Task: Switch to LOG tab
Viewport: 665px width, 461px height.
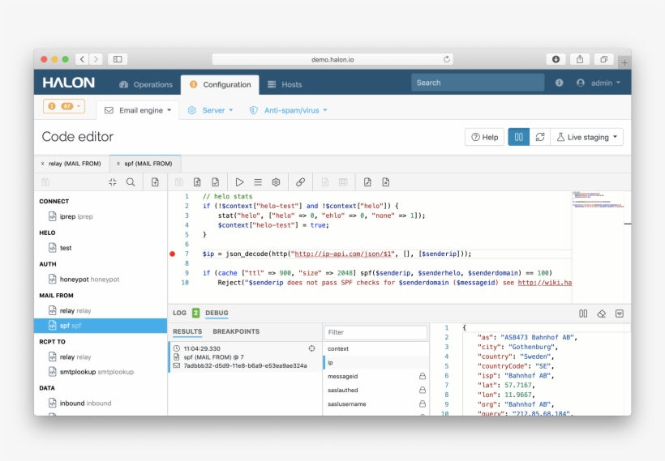Action: pyautogui.click(x=179, y=313)
